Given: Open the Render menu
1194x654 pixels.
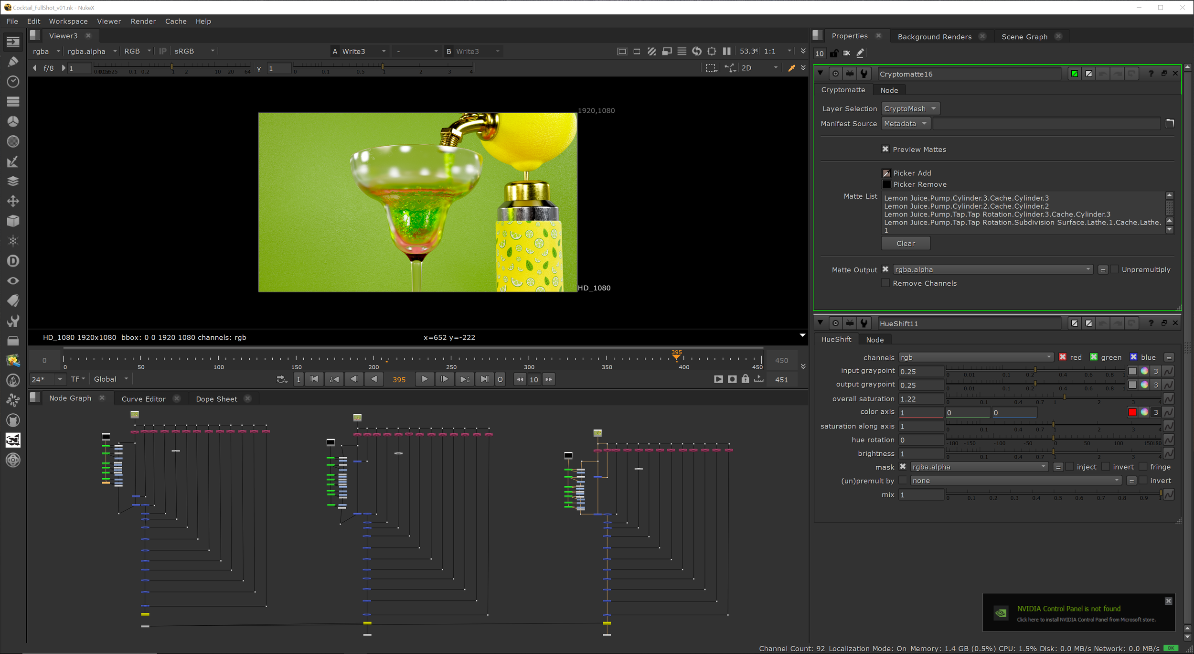Looking at the screenshot, I should (x=143, y=21).
